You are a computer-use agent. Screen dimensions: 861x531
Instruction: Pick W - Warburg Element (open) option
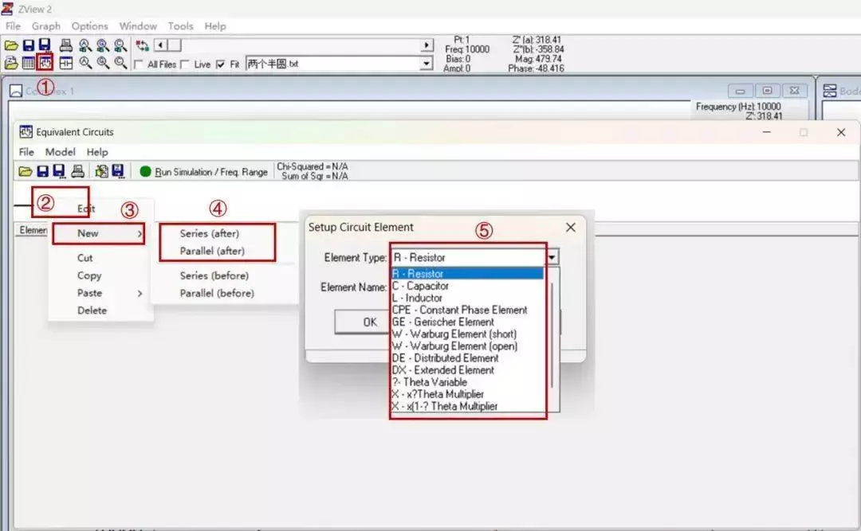(454, 346)
